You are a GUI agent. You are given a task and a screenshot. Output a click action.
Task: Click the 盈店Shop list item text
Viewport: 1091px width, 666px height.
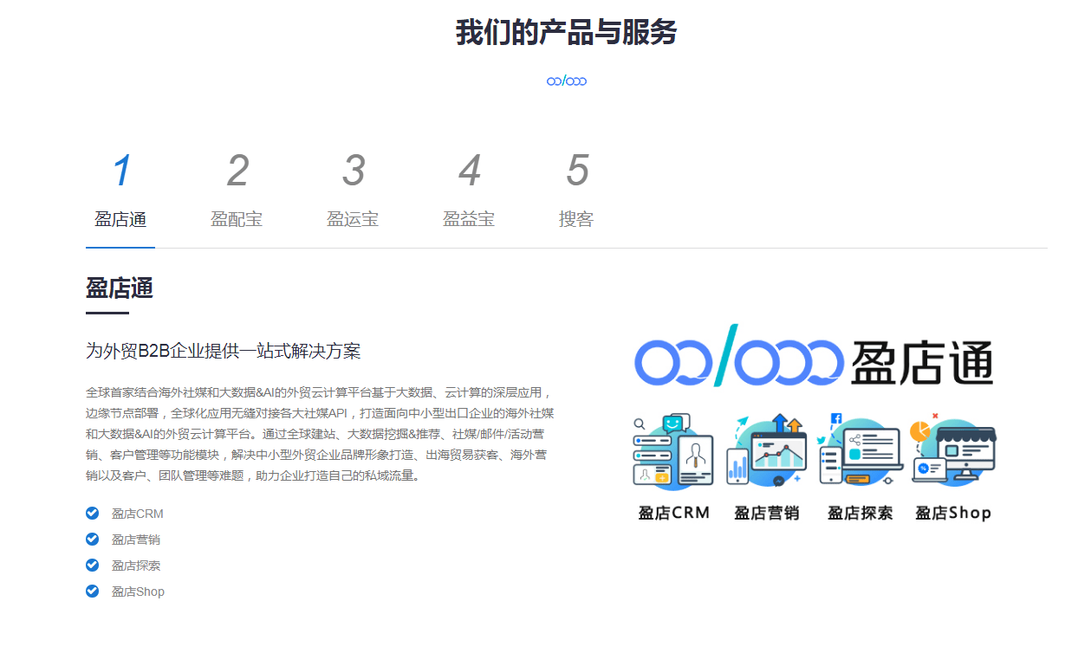tap(138, 592)
